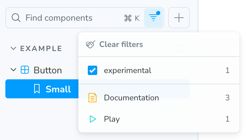Select the Play filter option
Viewport: 246px width, 140px height.
tap(159, 119)
